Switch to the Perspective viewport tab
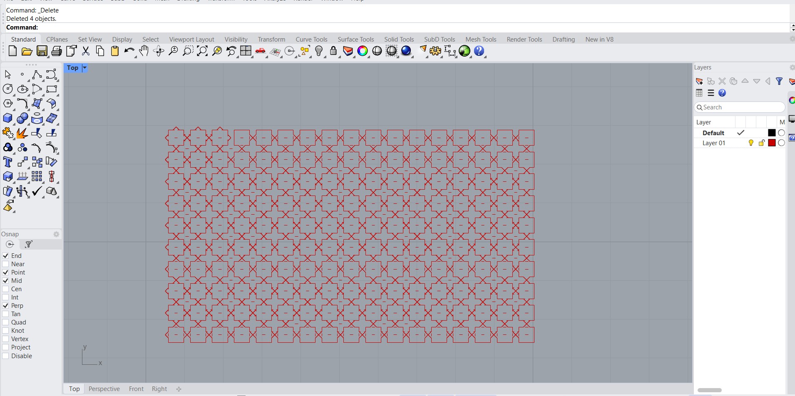 coord(104,389)
